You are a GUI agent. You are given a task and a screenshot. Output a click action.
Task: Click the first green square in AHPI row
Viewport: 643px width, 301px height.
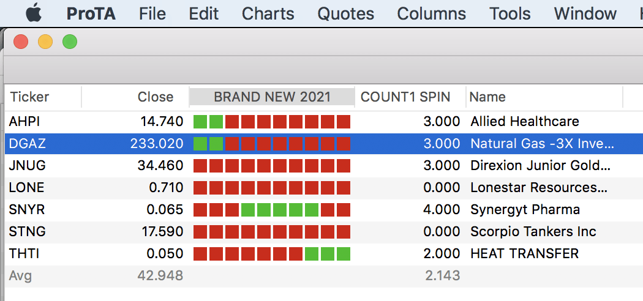(x=200, y=122)
